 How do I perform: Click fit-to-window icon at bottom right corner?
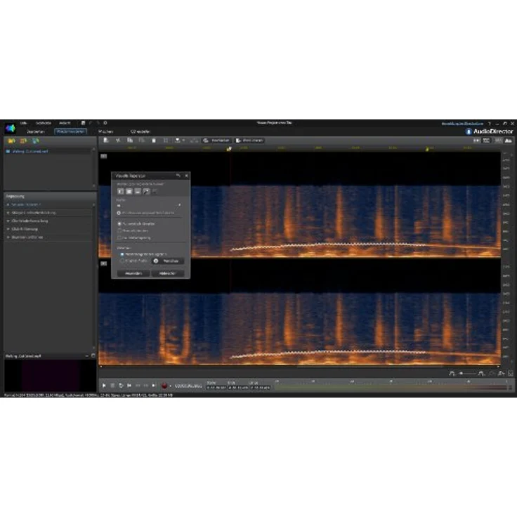(x=511, y=373)
